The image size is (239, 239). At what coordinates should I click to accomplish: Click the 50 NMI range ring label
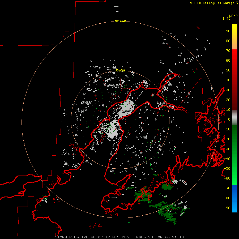pyautogui.click(x=120, y=70)
